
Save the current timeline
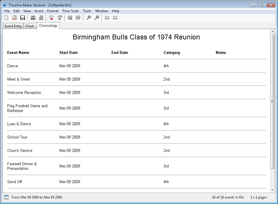[x=23, y=18]
